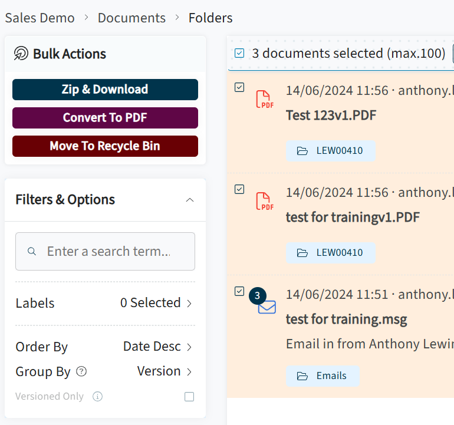This screenshot has width=454, height=425.
Task: Go to Sales Demo breadcrumb
Action: (40, 18)
